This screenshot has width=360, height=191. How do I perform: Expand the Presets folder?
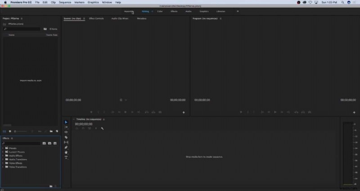[x=3, y=148]
